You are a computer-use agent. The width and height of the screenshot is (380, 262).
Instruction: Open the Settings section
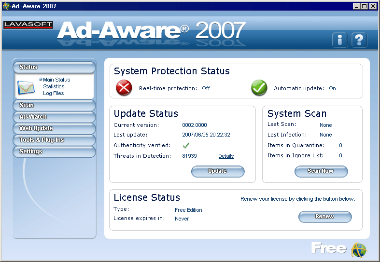54,152
